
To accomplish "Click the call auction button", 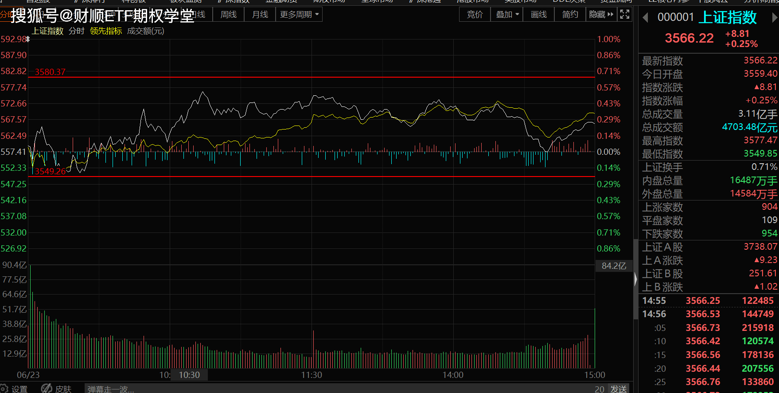I will coord(475,14).
